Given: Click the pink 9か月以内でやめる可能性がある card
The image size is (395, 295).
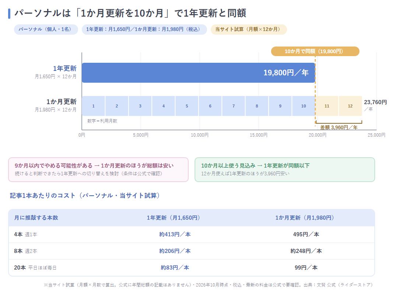Looking at the screenshot, I should pos(98,169).
